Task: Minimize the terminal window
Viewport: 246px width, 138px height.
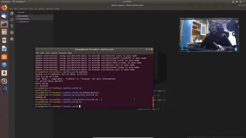Action: 146,49
